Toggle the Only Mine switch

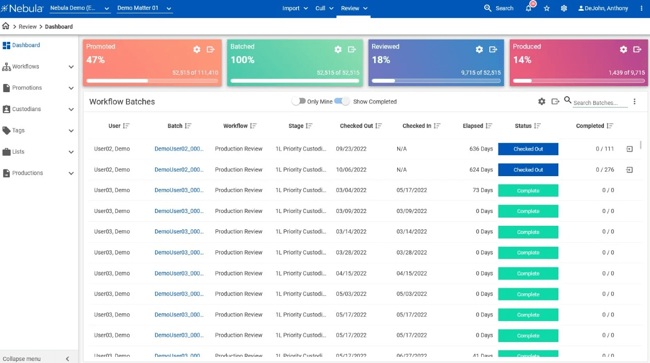298,101
